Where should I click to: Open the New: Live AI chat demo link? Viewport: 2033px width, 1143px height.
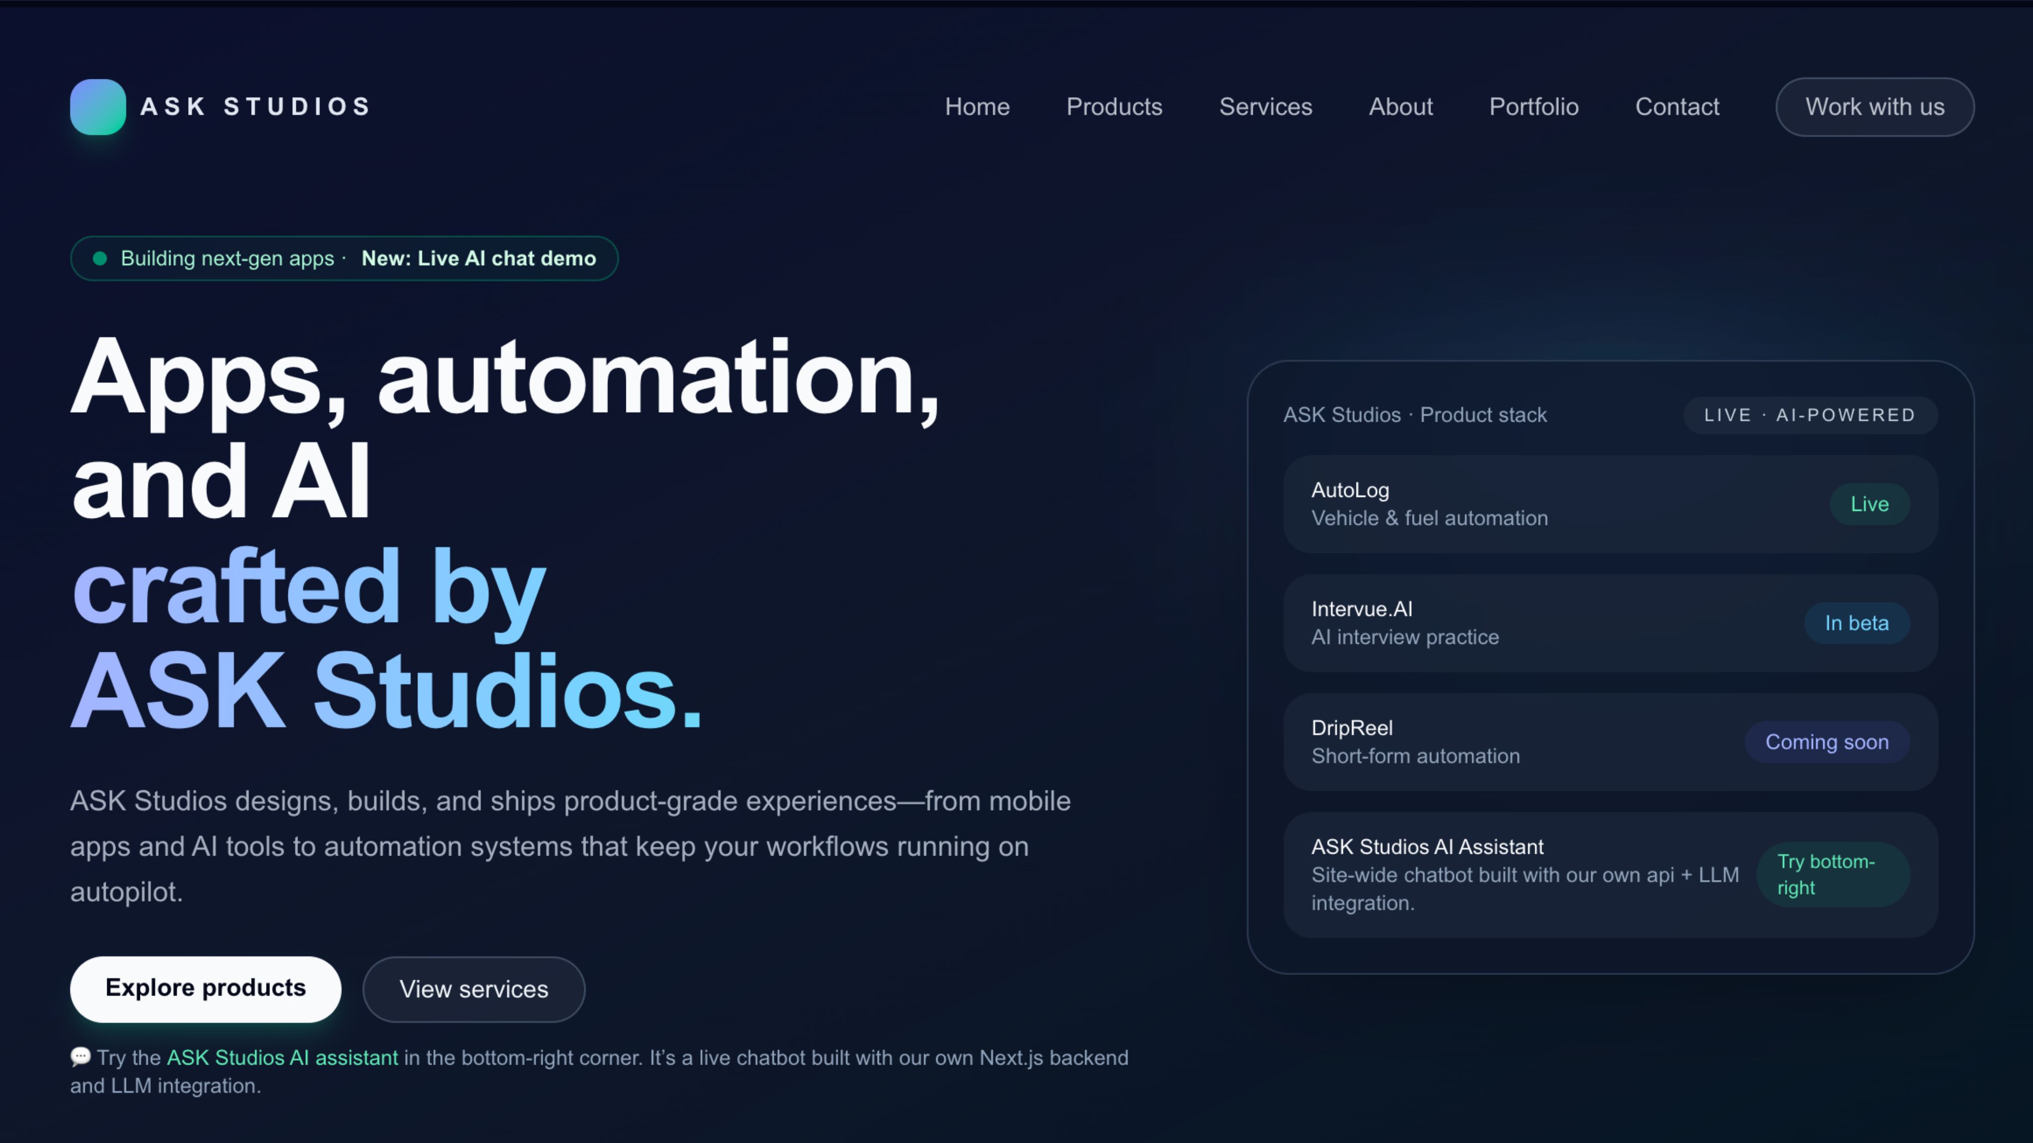tap(478, 258)
